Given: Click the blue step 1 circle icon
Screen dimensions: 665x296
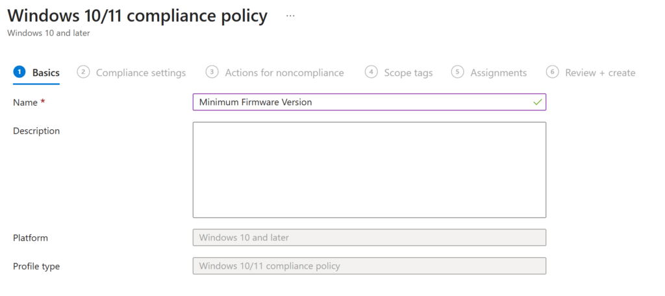Looking at the screenshot, I should click(x=19, y=72).
